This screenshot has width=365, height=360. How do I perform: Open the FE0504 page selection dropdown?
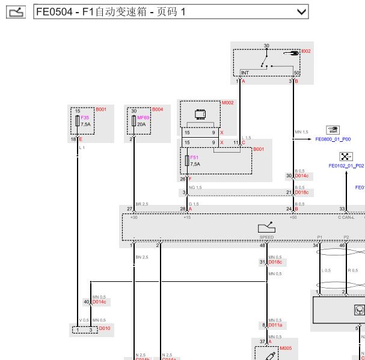pyautogui.click(x=171, y=11)
